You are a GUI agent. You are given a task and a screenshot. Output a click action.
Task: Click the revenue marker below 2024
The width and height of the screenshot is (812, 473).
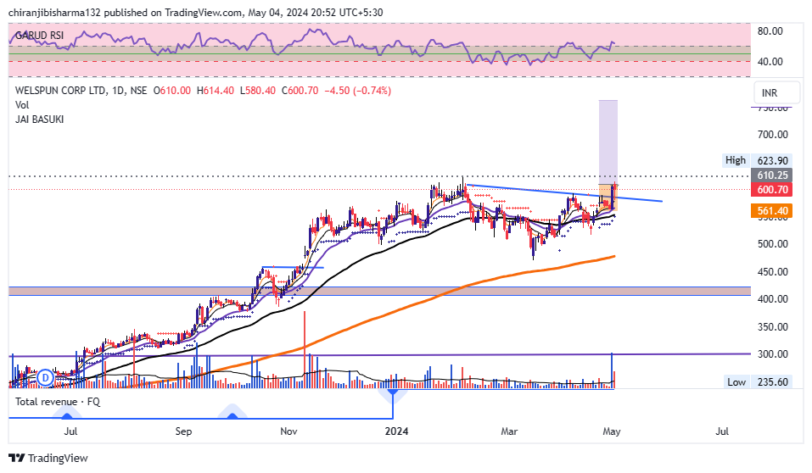[x=393, y=395]
